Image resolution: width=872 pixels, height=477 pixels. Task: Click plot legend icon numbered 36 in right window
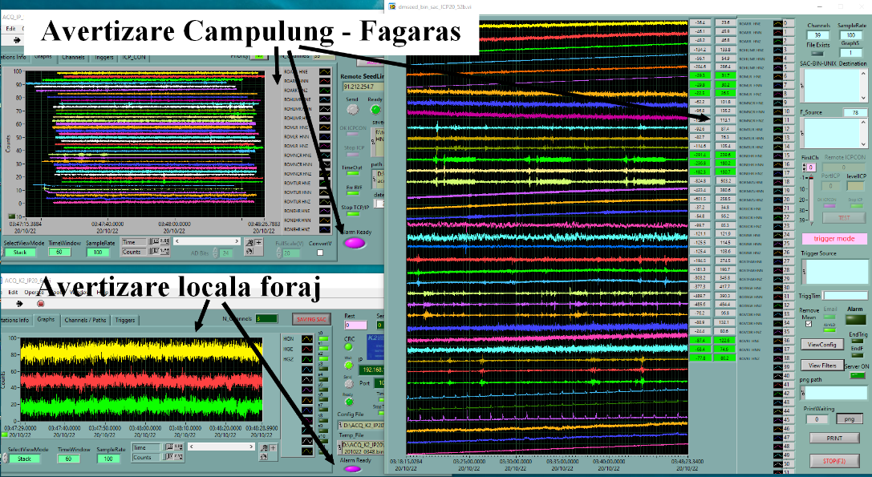tap(778, 340)
